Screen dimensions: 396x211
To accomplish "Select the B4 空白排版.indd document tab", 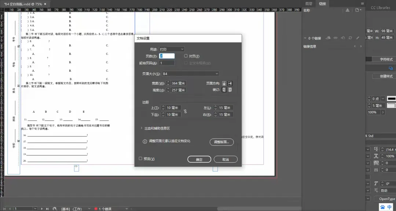I will click(23, 4).
